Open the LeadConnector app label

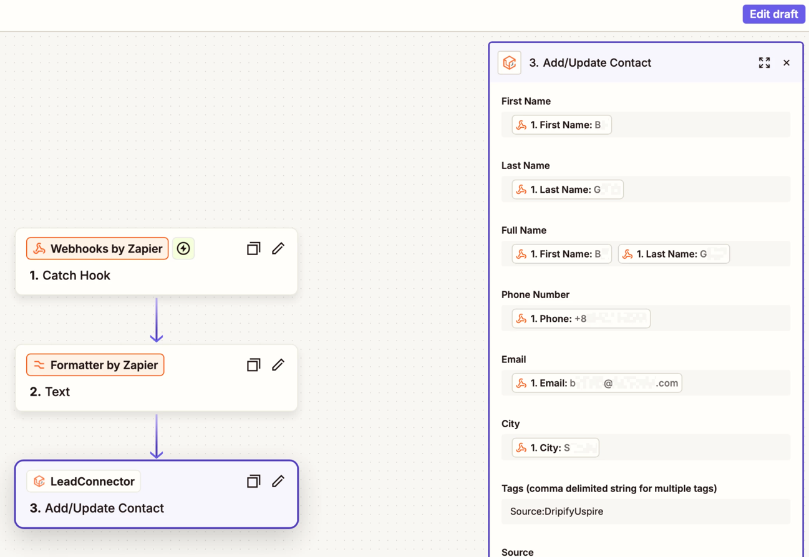[84, 481]
